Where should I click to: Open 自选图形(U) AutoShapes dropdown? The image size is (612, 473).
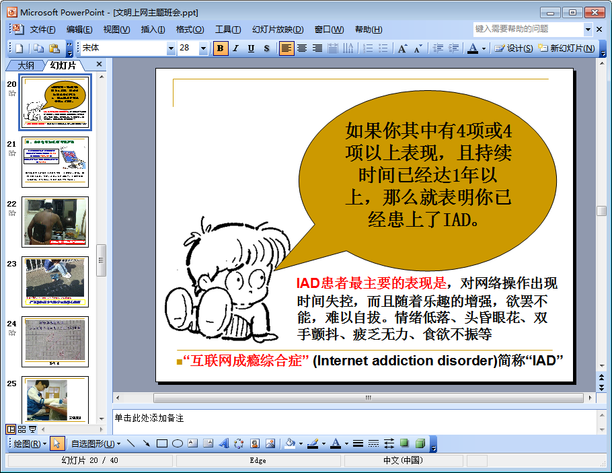pyautogui.click(x=96, y=443)
